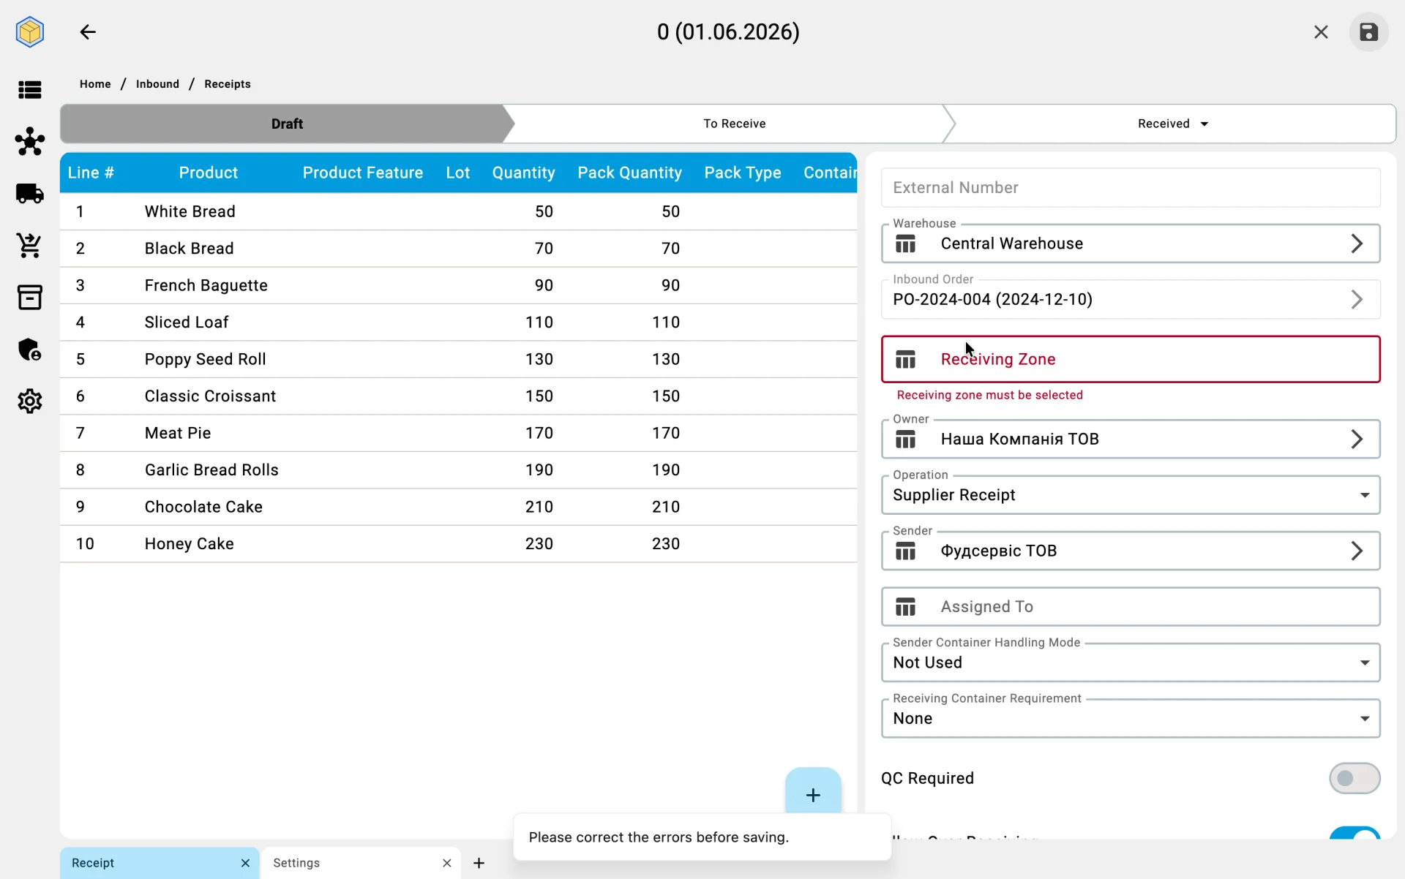The width and height of the screenshot is (1405, 879).
Task: Click the External Number input field
Action: (x=1131, y=188)
